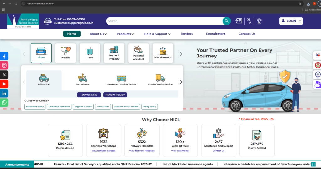Click the browser address bar URL
This screenshot has width=321, height=169.
(x=40, y=4)
